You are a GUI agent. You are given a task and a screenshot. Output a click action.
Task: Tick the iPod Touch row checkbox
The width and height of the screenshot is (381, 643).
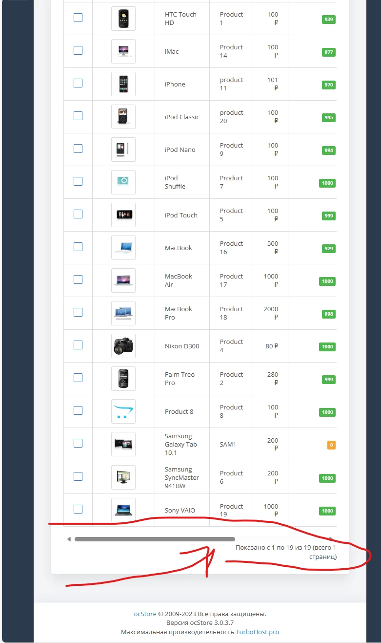tap(78, 214)
